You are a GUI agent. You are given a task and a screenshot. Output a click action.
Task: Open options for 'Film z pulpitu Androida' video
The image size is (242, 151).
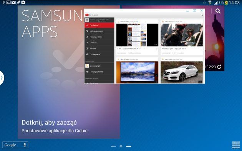[x=156, y=49]
